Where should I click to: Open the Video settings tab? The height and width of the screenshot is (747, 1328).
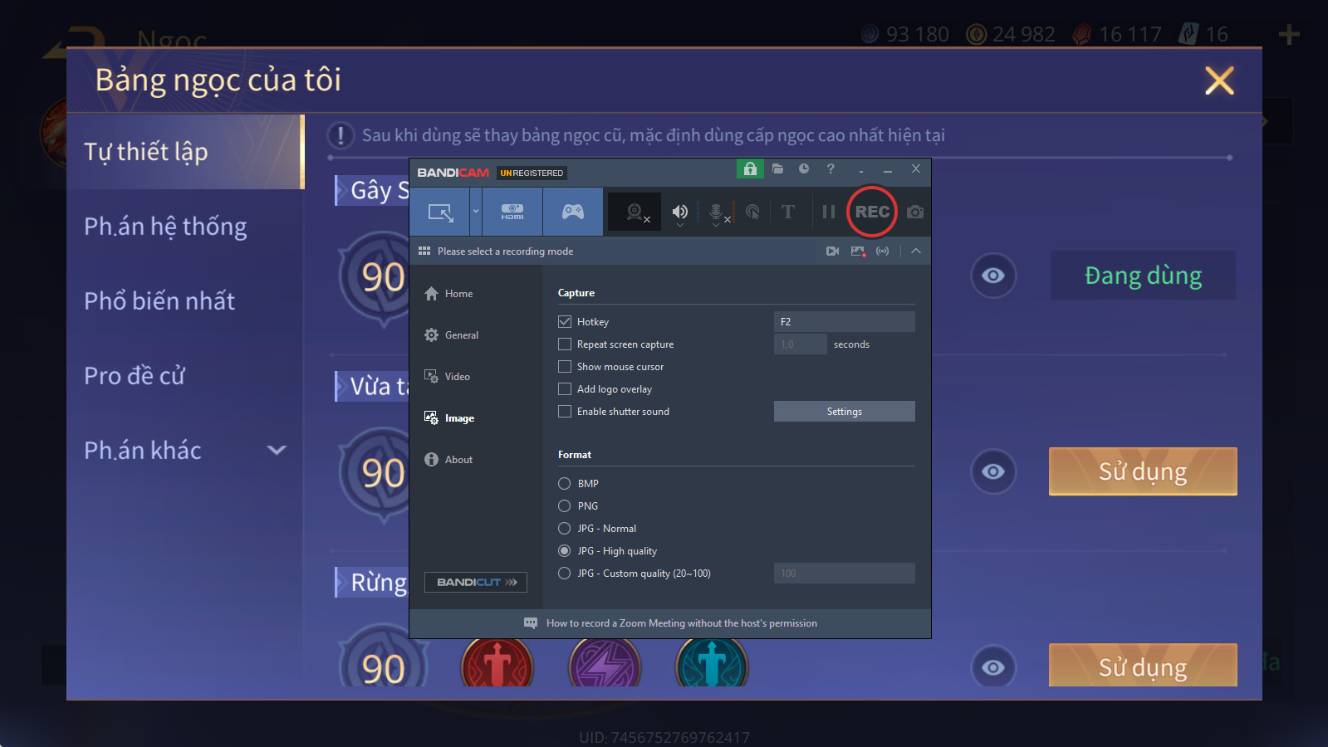coord(457,377)
